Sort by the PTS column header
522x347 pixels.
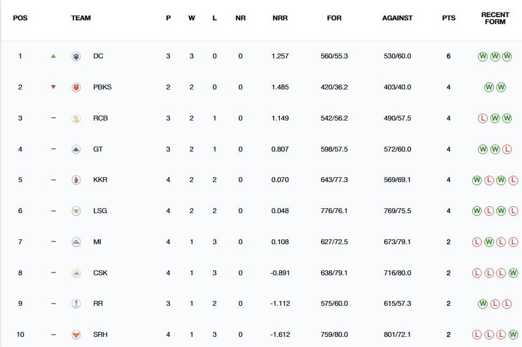(x=449, y=18)
